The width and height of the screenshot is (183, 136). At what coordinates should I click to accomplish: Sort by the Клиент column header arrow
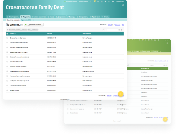coord(15,34)
